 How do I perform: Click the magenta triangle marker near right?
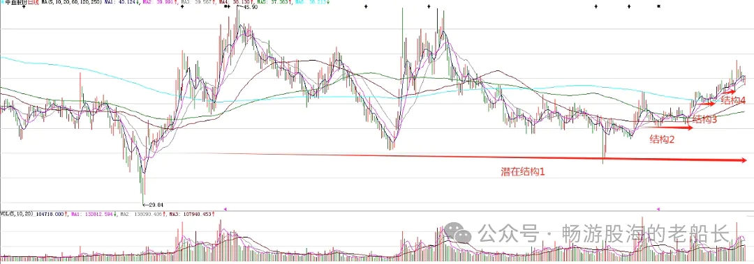click(658, 209)
